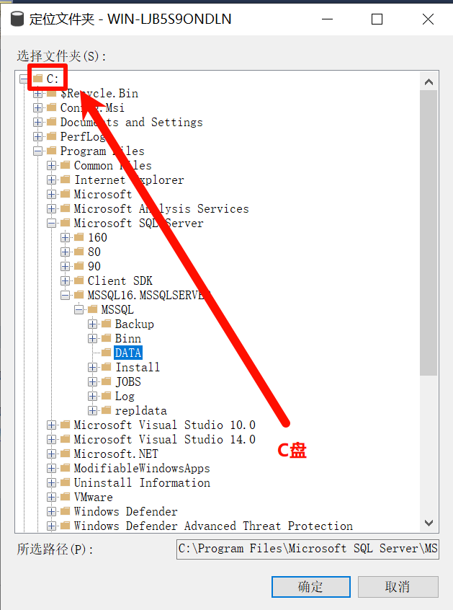Expand the Log folder
The image size is (453, 610).
pyautogui.click(x=92, y=396)
